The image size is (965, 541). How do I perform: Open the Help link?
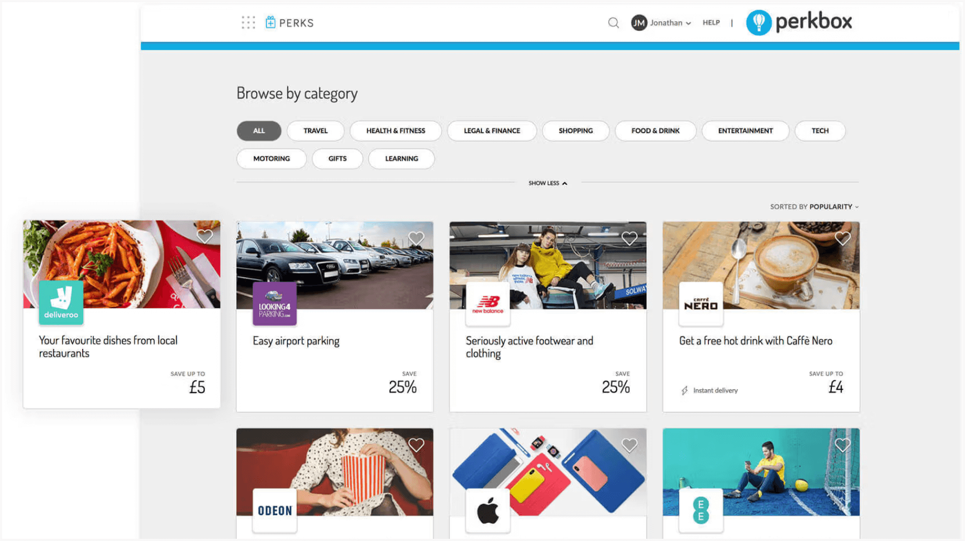711,23
